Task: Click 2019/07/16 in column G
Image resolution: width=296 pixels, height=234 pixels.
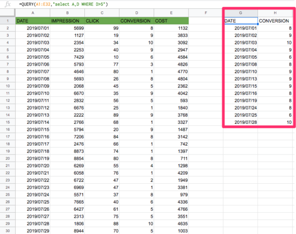Action: point(241,93)
